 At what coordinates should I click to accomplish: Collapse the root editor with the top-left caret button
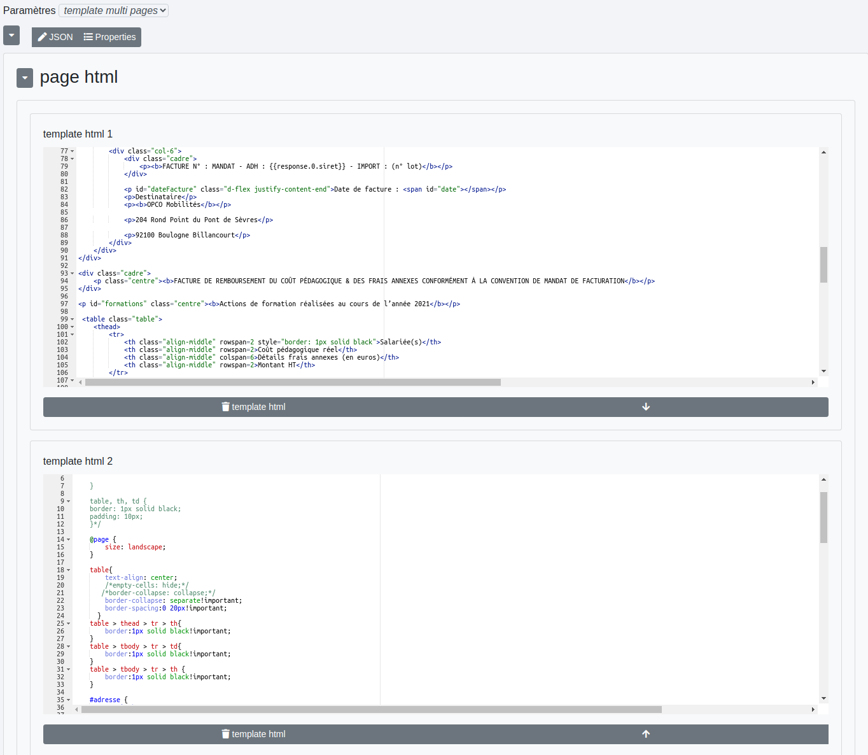[11, 36]
